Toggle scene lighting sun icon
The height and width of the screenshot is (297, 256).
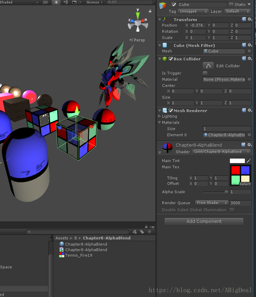click(56, 2)
